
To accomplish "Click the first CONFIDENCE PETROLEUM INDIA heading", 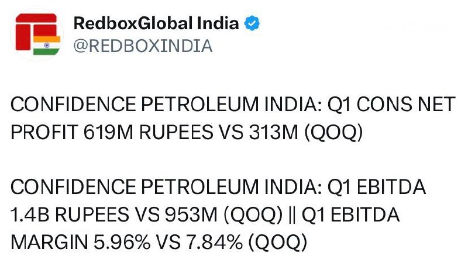I will tap(166, 105).
